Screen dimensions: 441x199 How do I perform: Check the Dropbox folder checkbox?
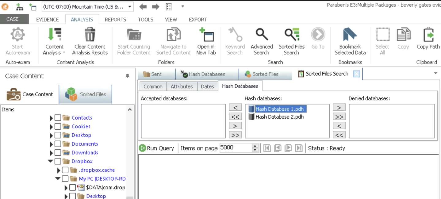click(58, 161)
